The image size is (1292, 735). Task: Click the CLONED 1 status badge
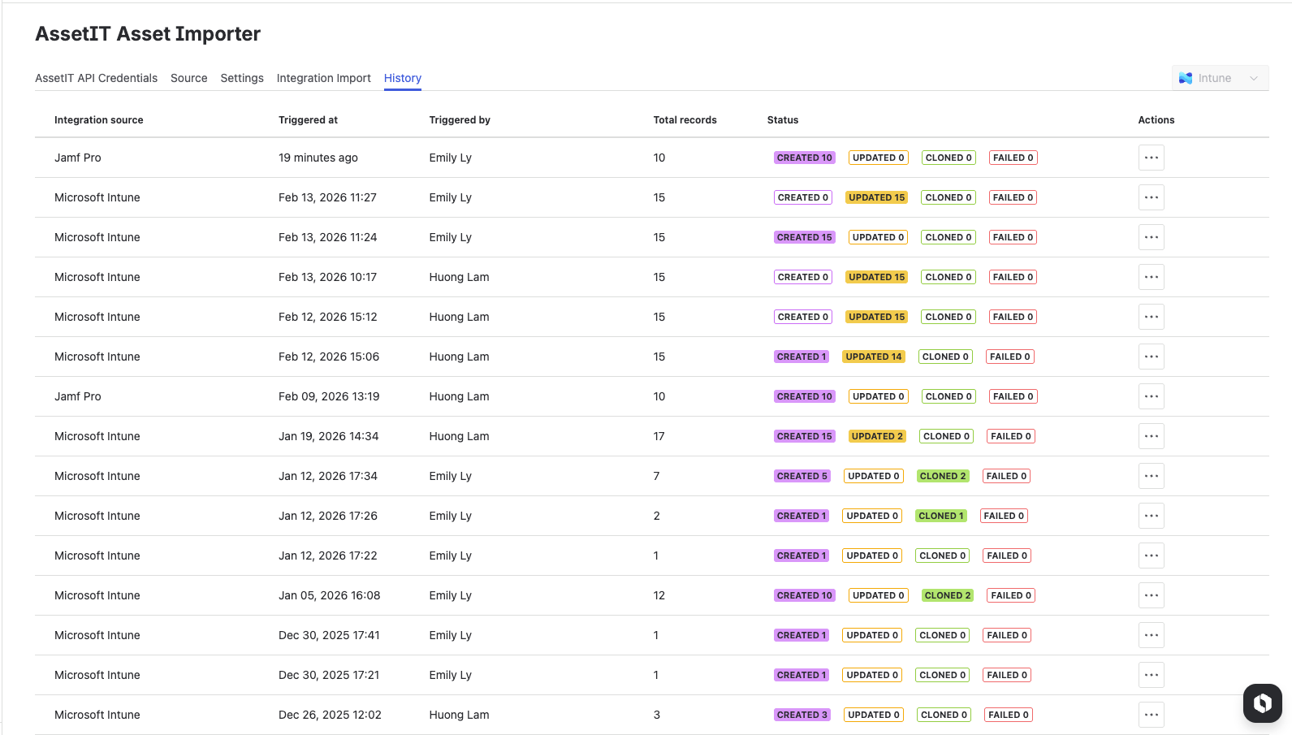tap(940, 516)
